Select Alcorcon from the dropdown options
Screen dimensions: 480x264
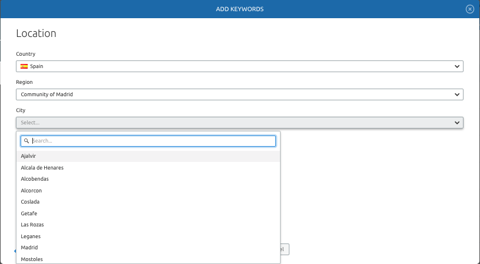pos(31,191)
